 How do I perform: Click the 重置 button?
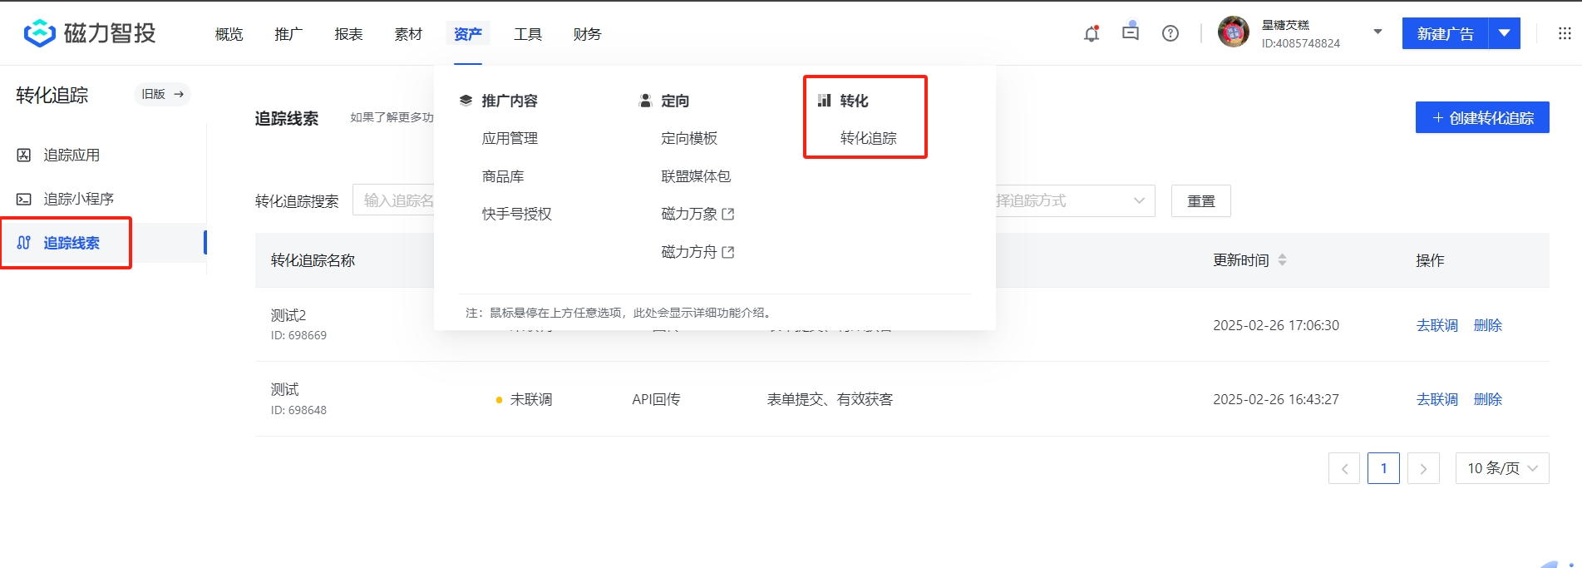pos(1200,201)
